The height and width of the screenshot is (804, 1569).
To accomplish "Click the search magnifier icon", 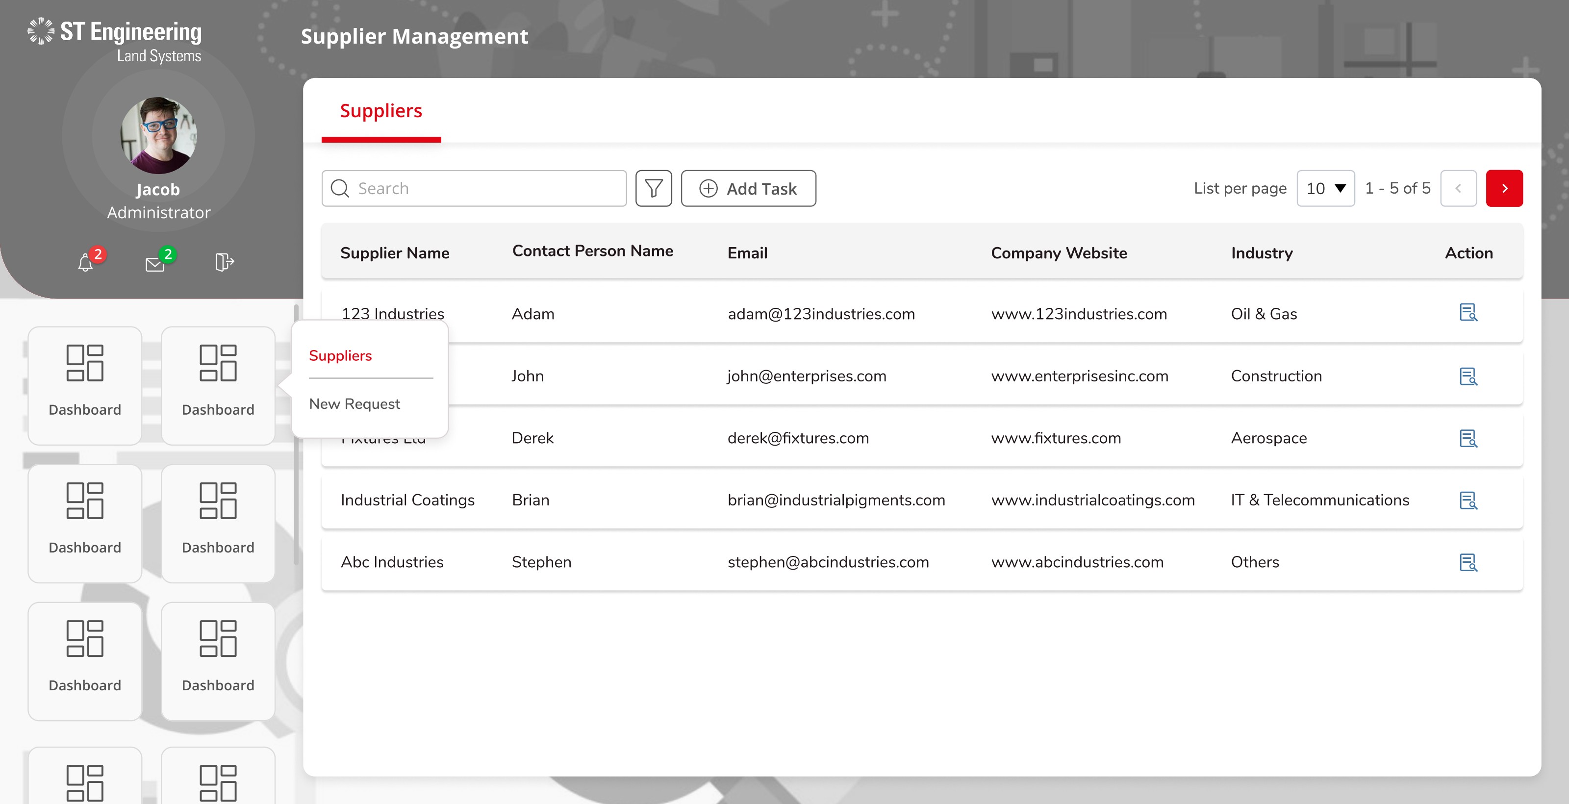I will tap(340, 188).
